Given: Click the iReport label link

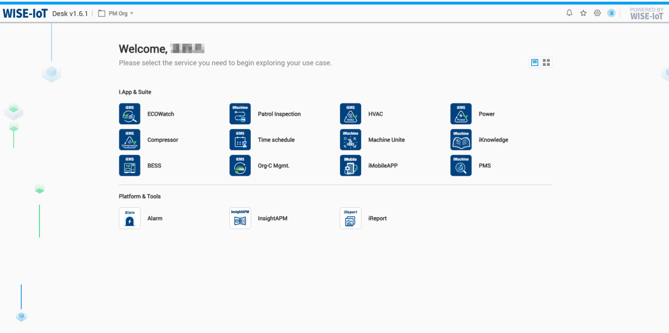Looking at the screenshot, I should [377, 218].
